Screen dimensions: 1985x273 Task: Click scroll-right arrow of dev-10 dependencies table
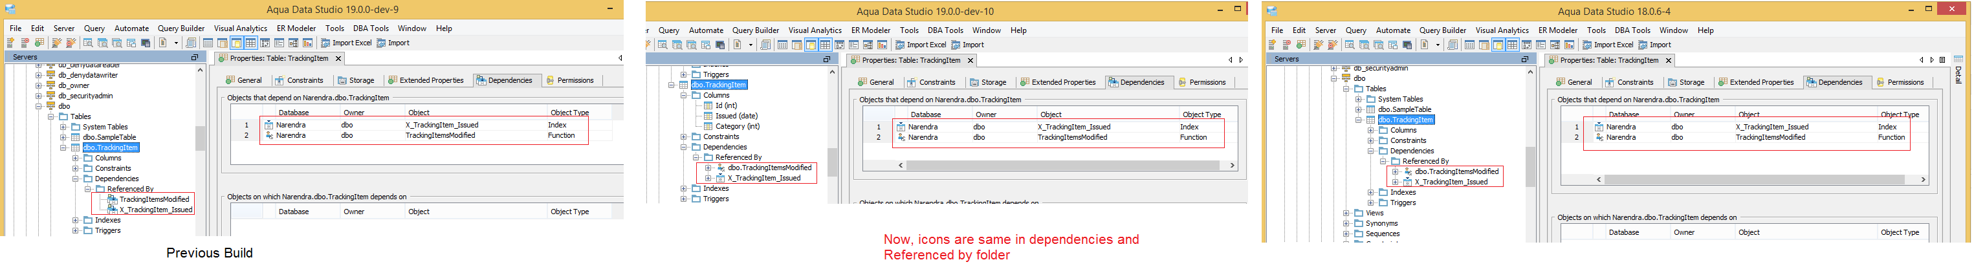coord(1231,166)
